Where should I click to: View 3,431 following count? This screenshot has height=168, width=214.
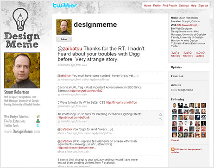pyautogui.click(x=176, y=54)
